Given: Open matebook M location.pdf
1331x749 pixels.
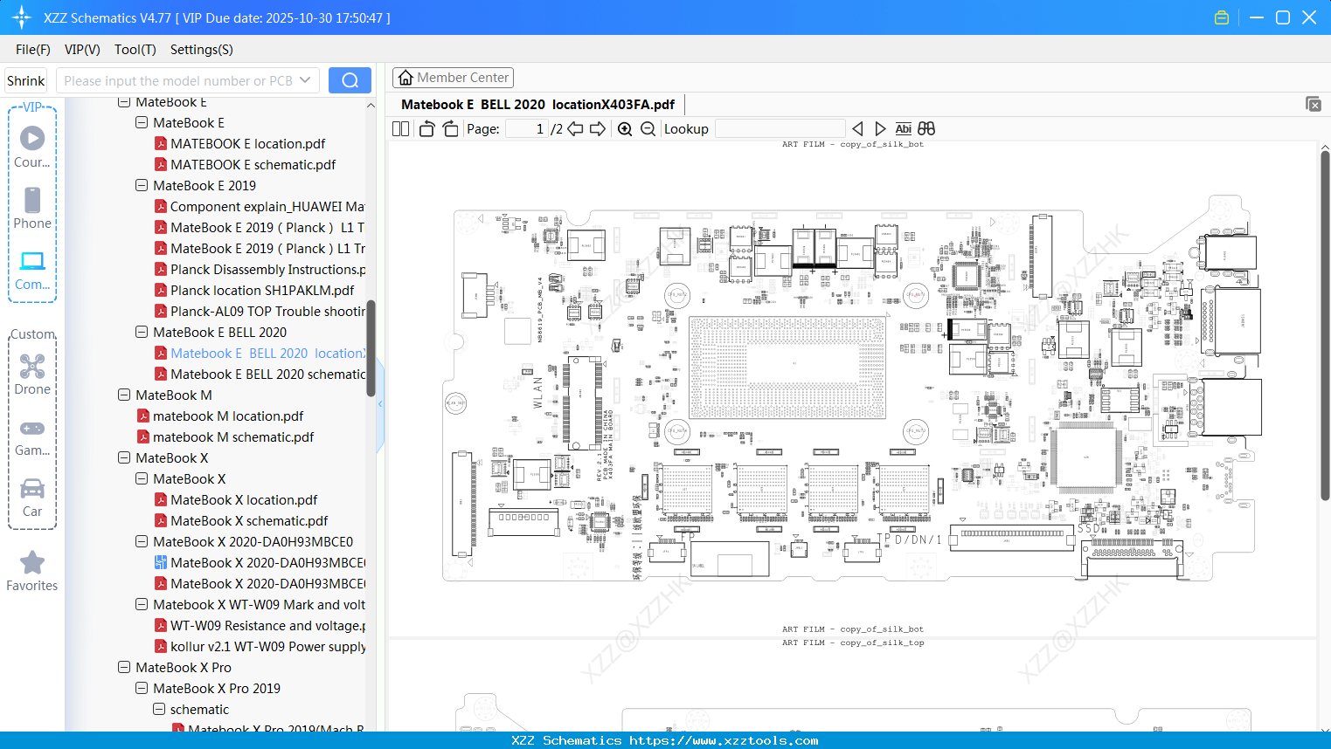Looking at the screenshot, I should coord(228,416).
